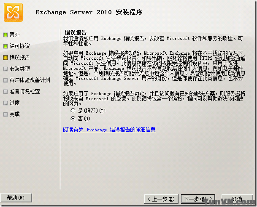Click the yellow step icon beside 错误报告
This screenshot has height=207, width=257.
(5, 58)
